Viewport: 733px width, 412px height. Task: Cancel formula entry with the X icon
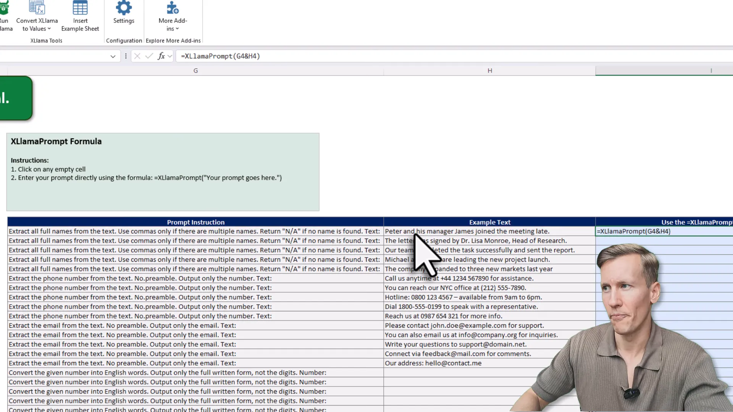pyautogui.click(x=137, y=56)
